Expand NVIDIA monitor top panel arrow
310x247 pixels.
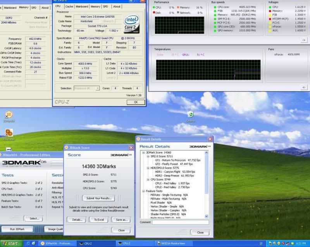click(304, 40)
